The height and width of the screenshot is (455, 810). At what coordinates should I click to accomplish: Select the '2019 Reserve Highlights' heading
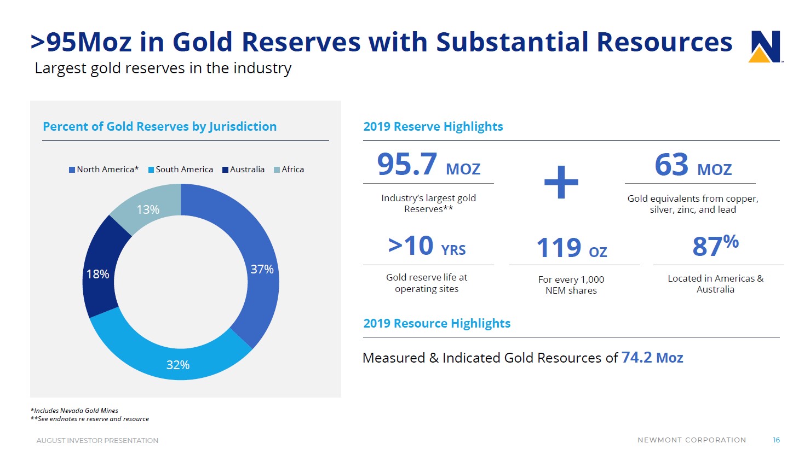coord(433,126)
